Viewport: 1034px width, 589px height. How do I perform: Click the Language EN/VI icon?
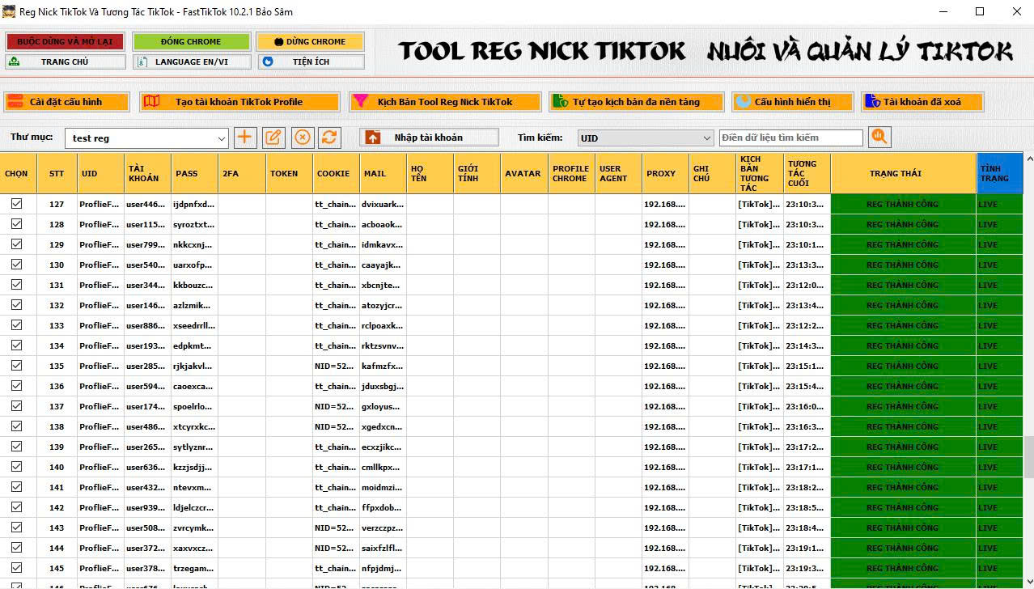[x=142, y=61]
